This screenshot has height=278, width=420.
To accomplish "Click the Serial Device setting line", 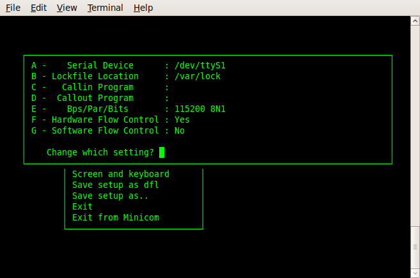I will (x=128, y=65).
